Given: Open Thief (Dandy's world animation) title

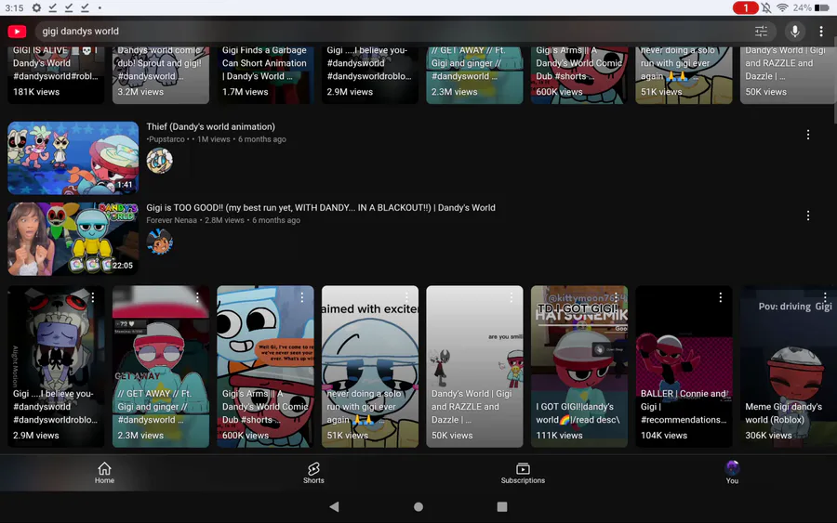Looking at the screenshot, I should (x=211, y=127).
